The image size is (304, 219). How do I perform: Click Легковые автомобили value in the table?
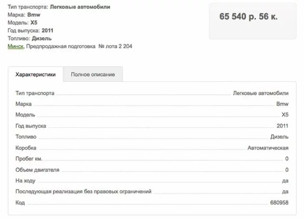(261, 93)
